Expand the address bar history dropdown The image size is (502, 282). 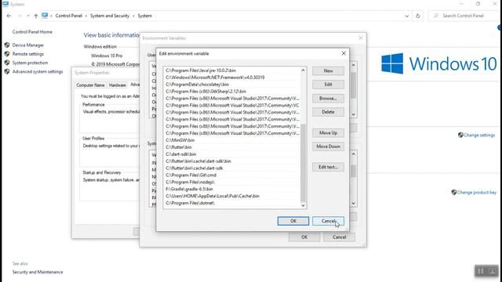pyautogui.click(x=407, y=16)
